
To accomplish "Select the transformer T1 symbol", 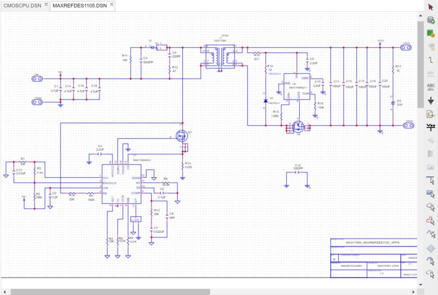I will (x=221, y=57).
